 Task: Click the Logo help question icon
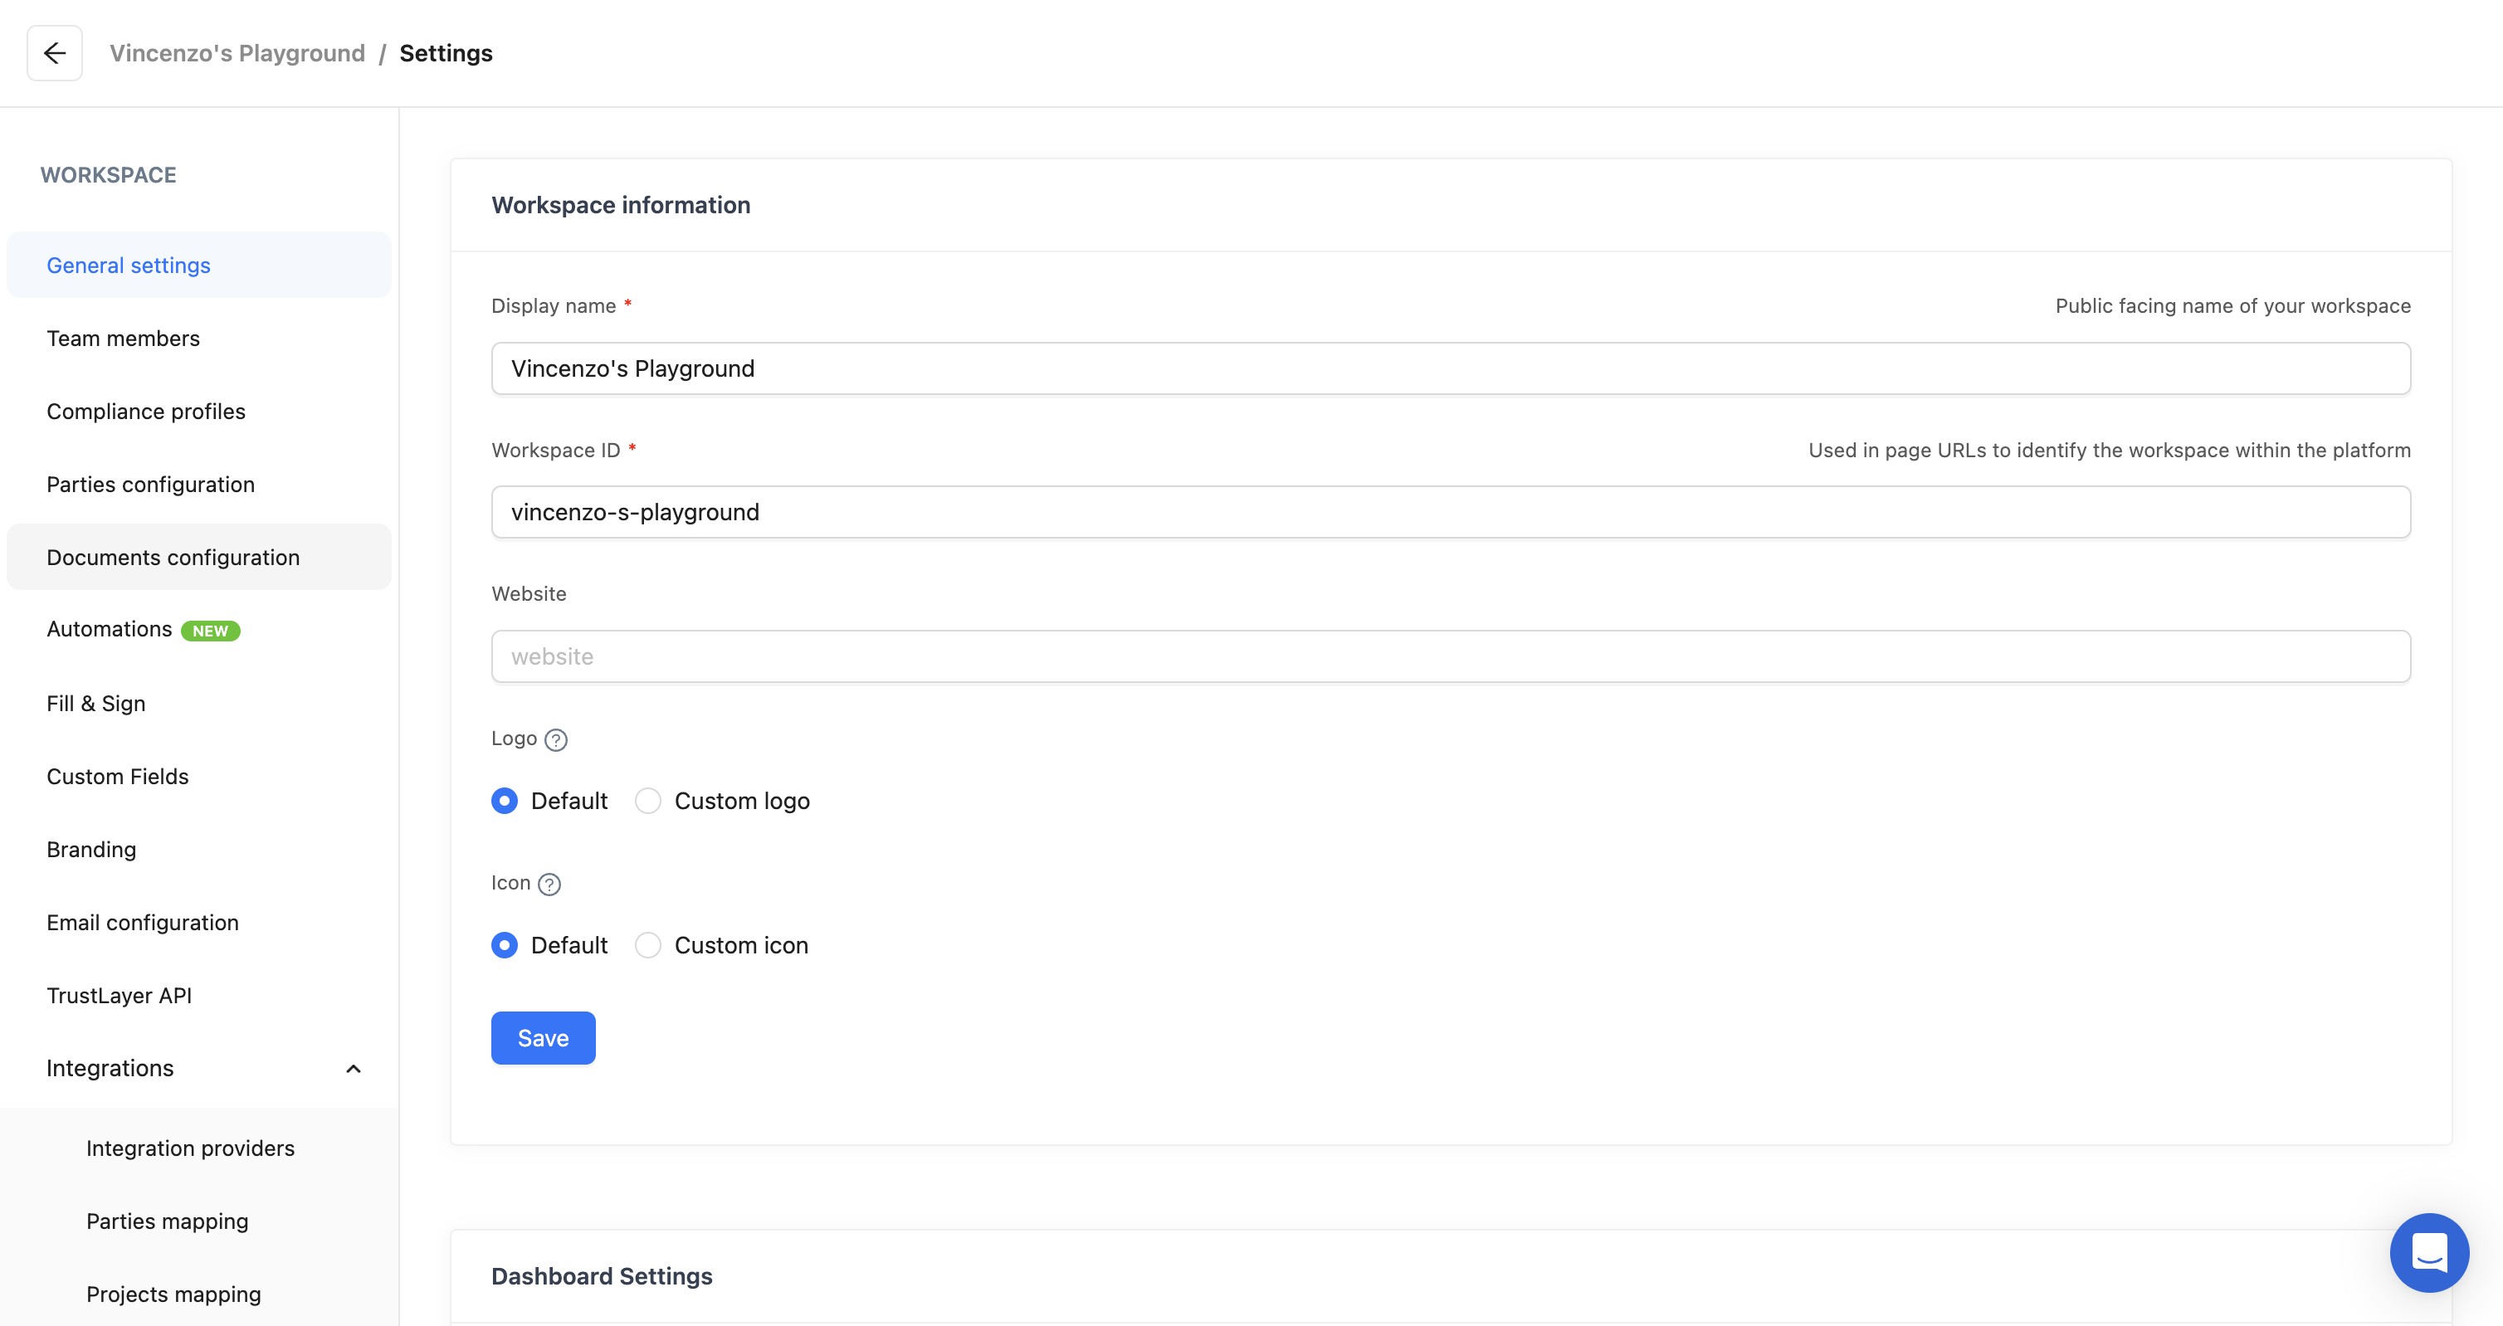click(556, 740)
